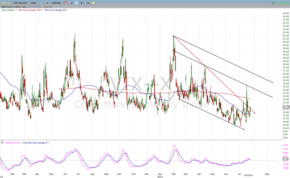Open Moving Average 50 dropdown menu

click(67, 10)
